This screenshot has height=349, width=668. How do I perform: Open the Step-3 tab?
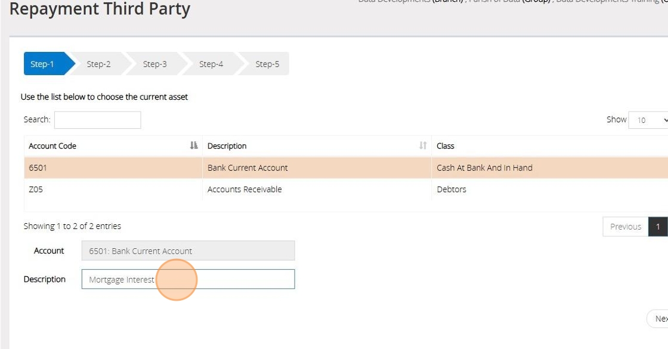tap(154, 64)
